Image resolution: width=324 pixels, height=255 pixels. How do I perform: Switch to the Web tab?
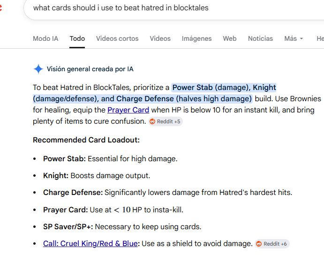click(x=230, y=38)
